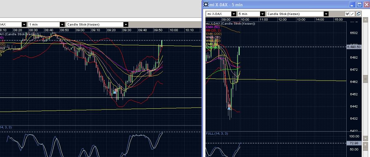Click the mi X-DAX (Candle Stick (Kerzen)) legend title

click(x=230, y=24)
